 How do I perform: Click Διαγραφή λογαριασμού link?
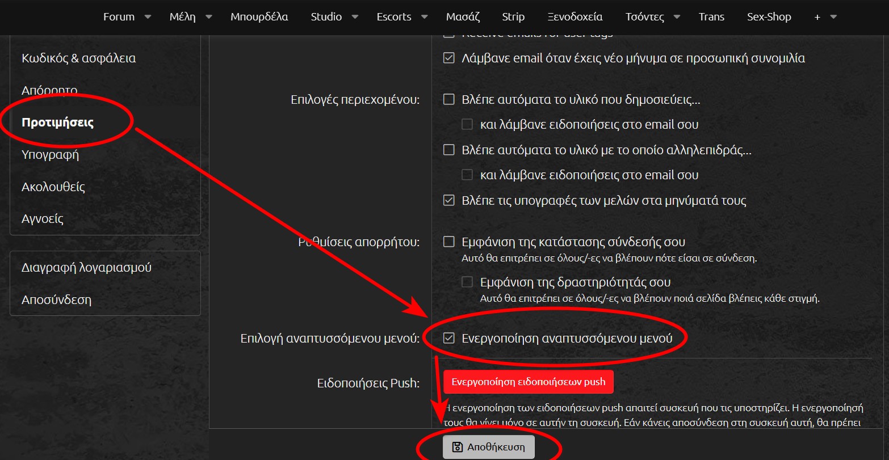86,267
